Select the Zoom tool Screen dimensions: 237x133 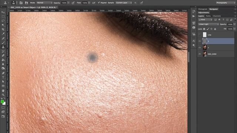coord(3,95)
